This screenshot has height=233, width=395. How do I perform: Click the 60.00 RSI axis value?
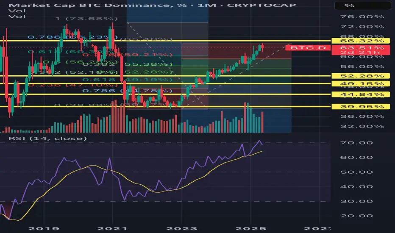356,158
